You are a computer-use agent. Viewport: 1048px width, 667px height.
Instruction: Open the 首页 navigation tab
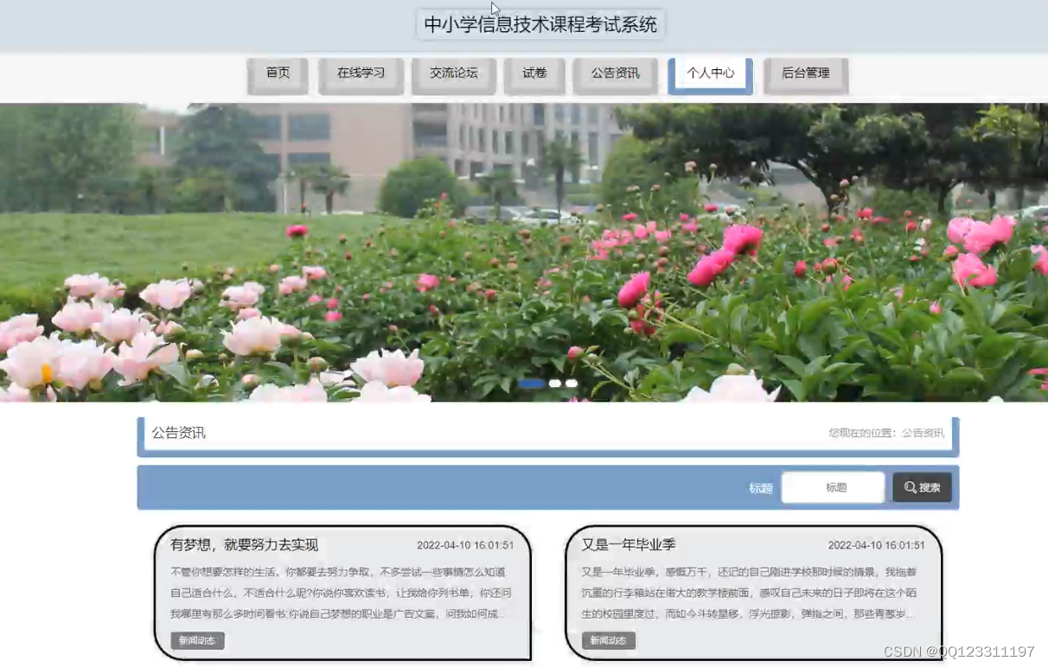pos(278,75)
